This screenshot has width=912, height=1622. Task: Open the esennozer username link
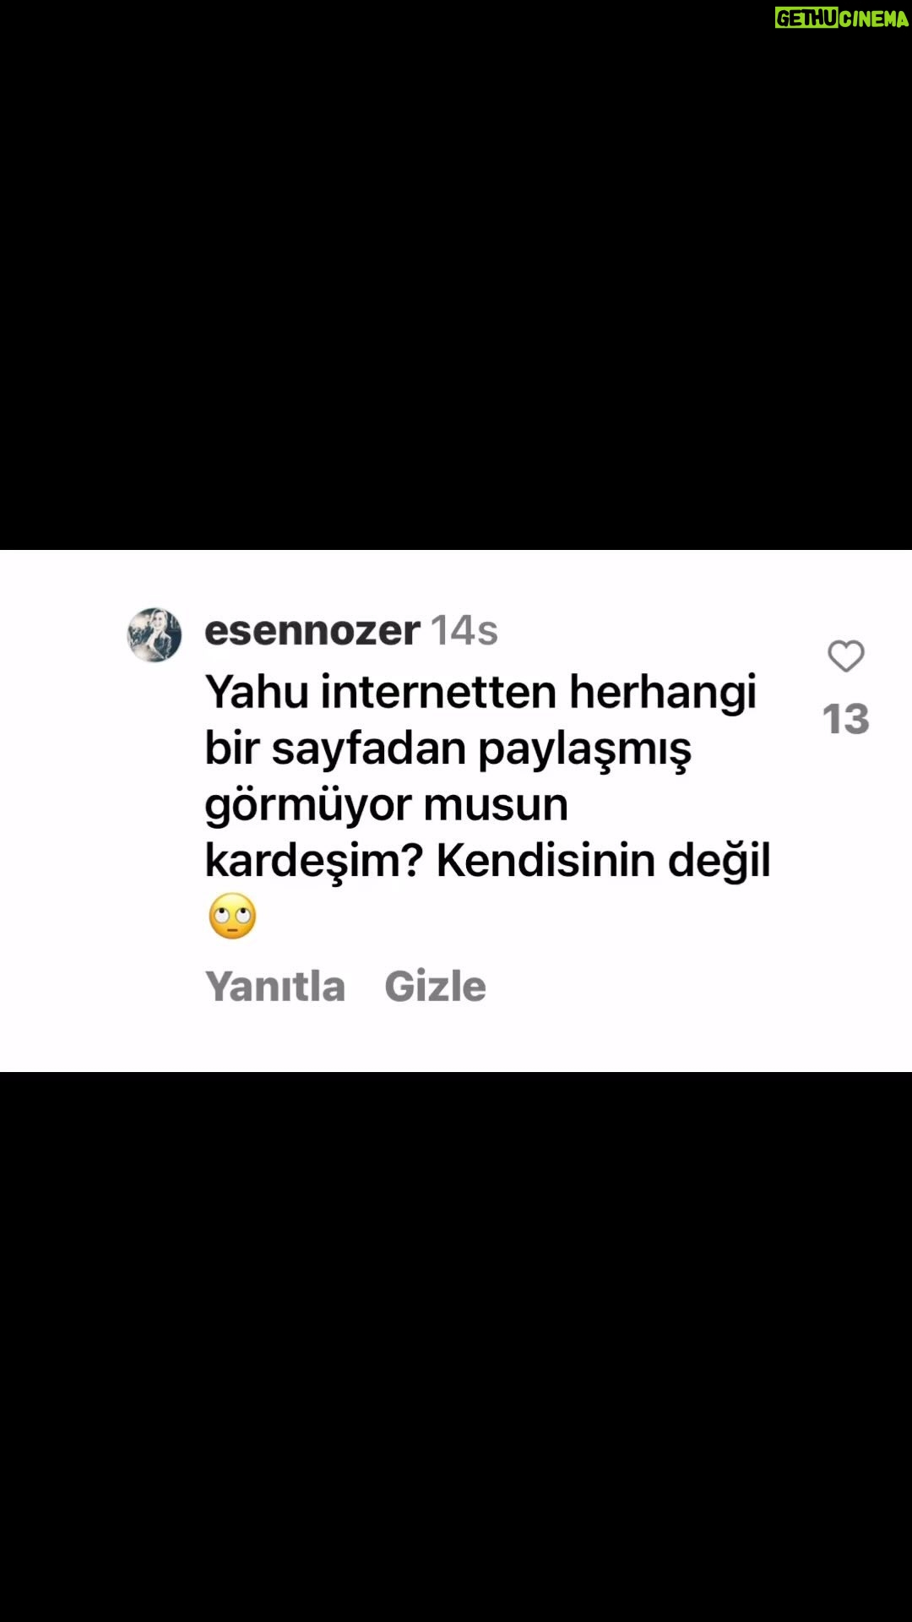point(312,630)
